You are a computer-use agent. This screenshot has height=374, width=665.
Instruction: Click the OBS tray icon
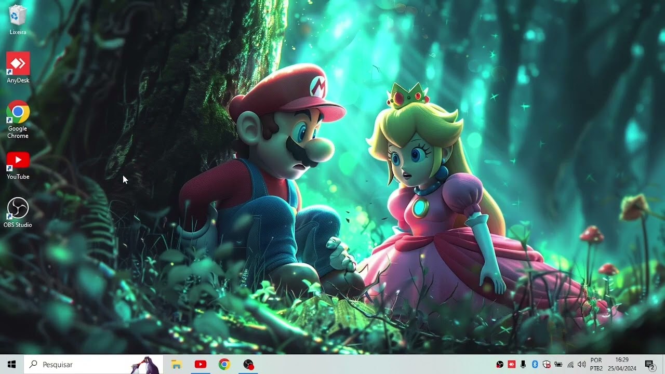click(x=500, y=365)
